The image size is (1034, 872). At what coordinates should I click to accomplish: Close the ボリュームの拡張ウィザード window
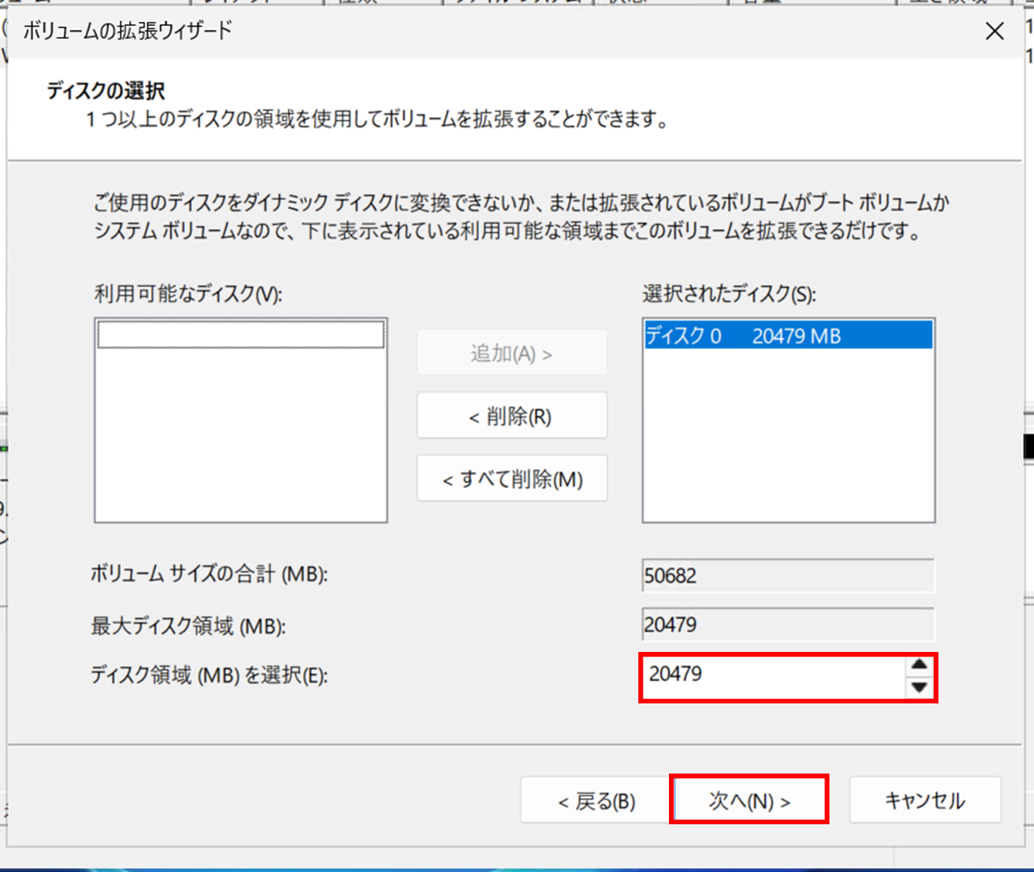pyautogui.click(x=994, y=31)
